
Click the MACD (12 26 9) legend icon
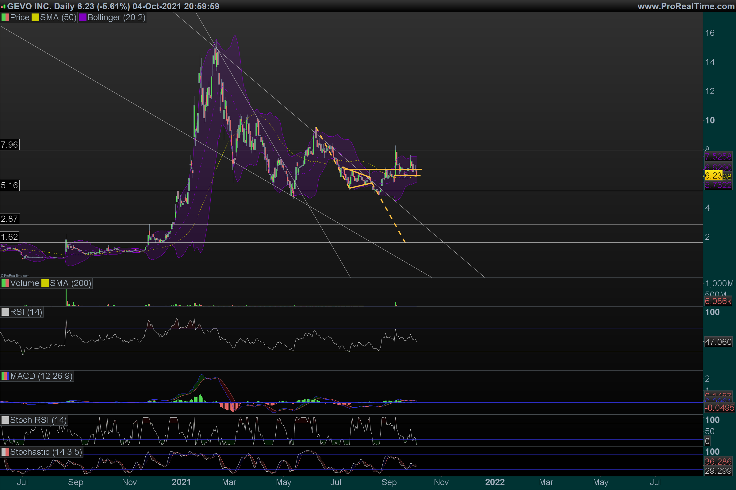click(x=5, y=376)
